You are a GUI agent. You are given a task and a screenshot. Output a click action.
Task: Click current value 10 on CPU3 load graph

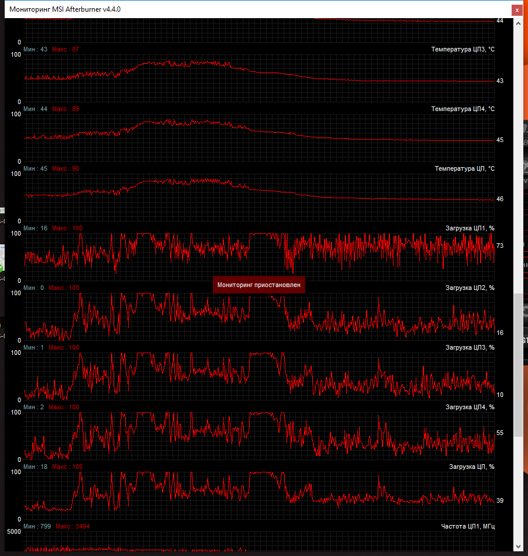coord(499,395)
